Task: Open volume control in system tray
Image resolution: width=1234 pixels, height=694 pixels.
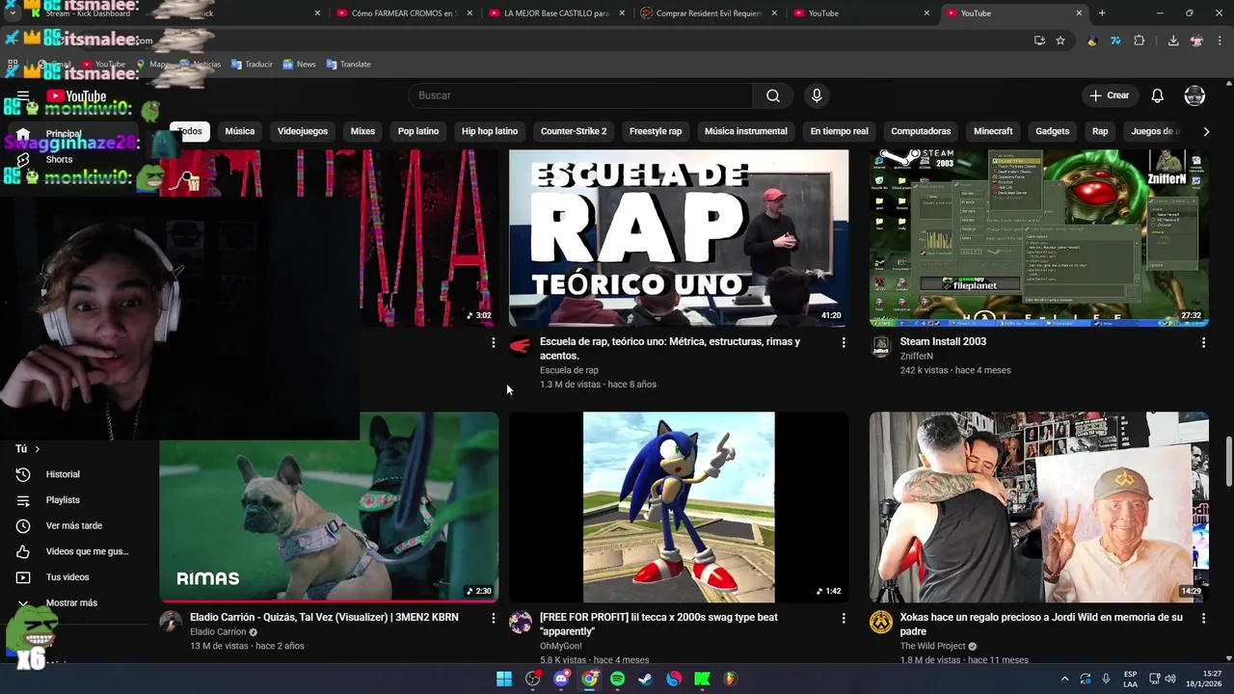Action: tap(1169, 679)
